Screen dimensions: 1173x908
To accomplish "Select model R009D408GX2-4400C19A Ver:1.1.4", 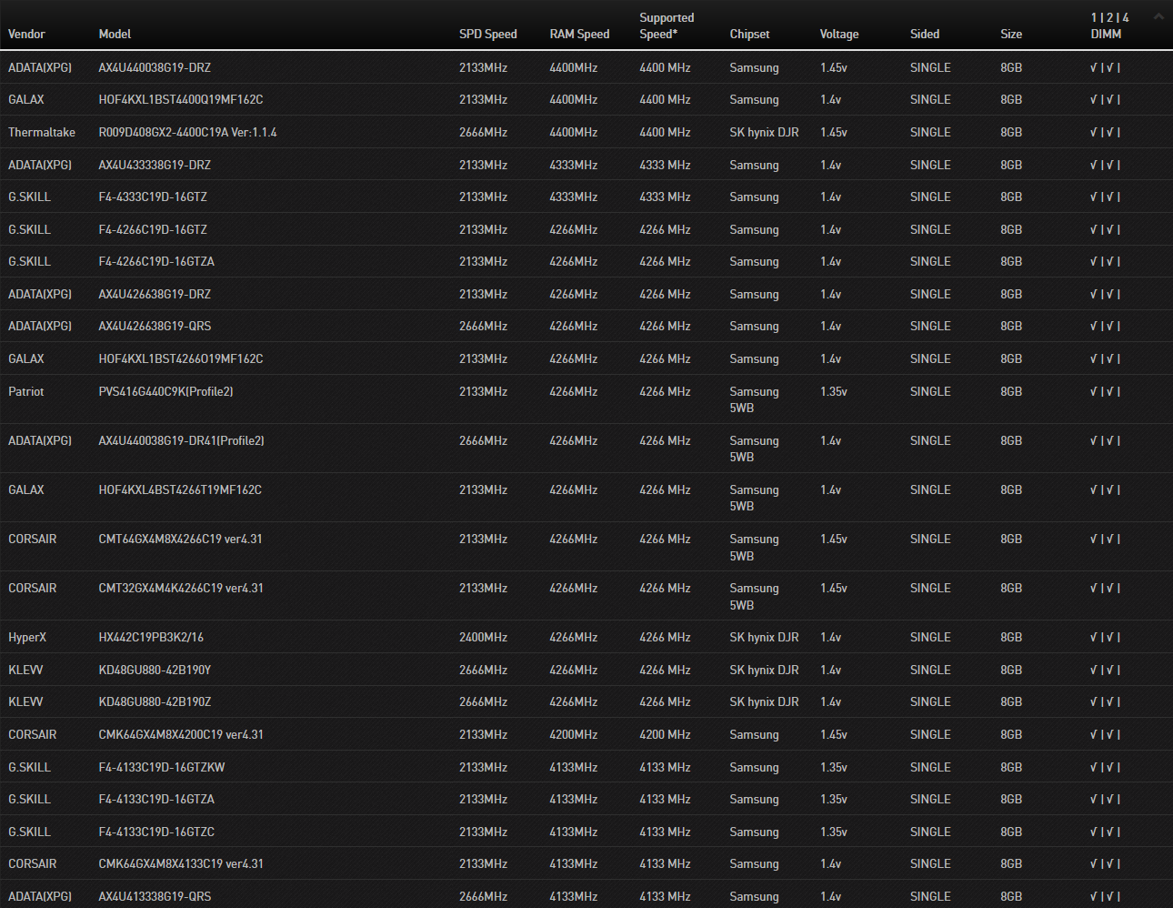I will [x=187, y=133].
